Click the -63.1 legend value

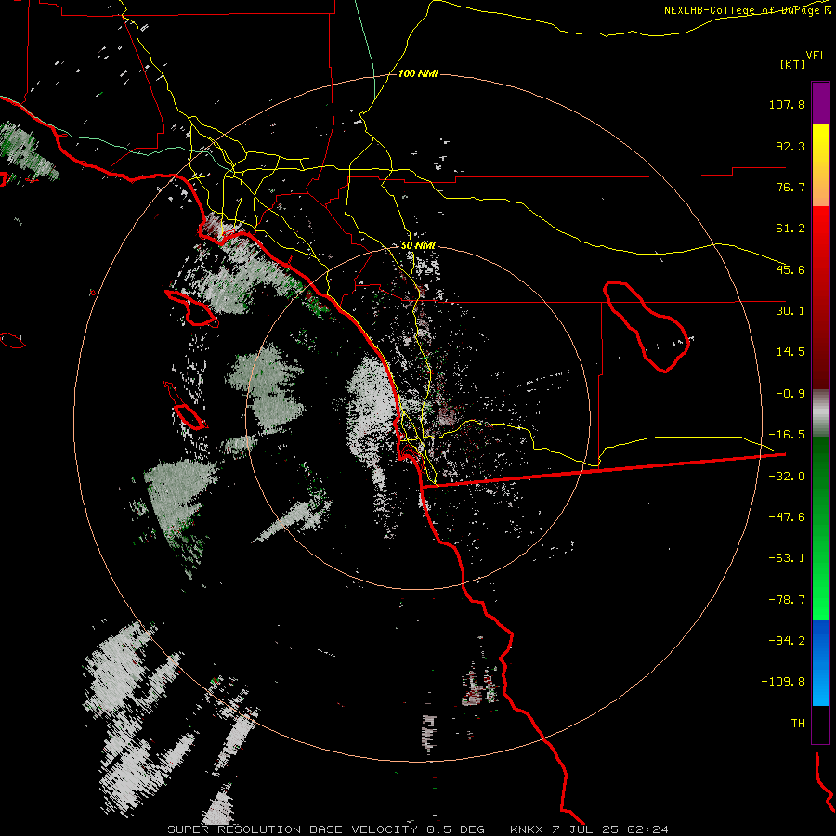[787, 558]
